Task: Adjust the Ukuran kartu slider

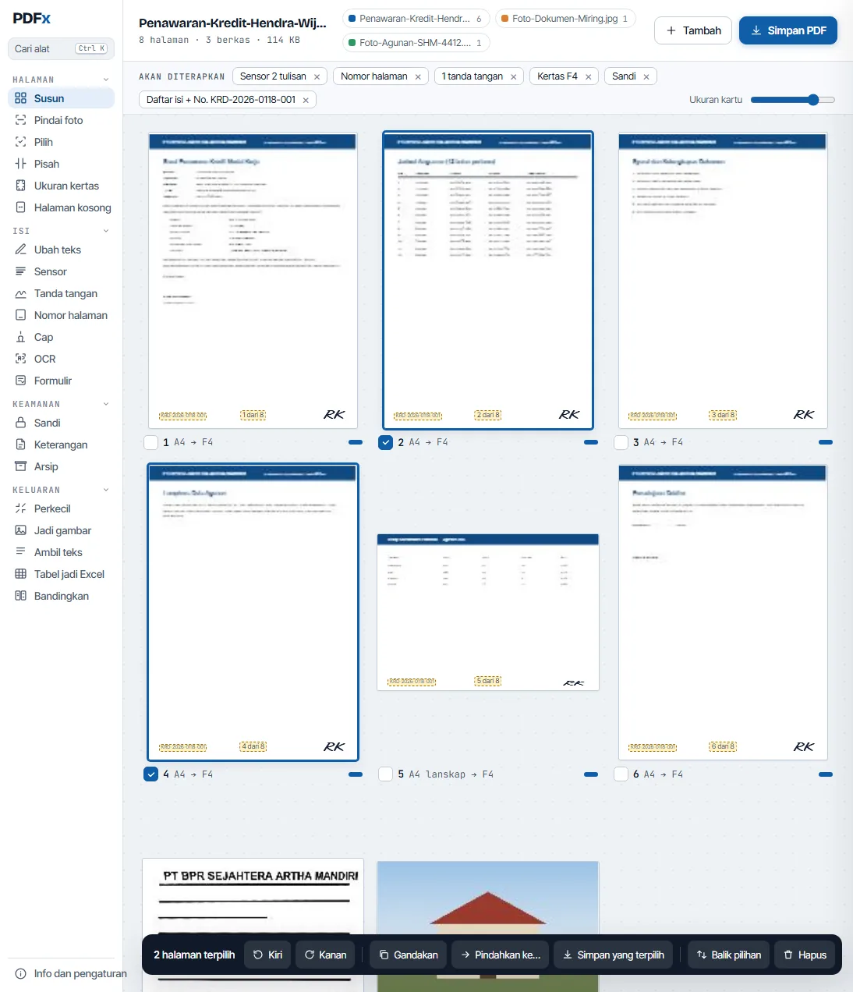Action: (x=792, y=100)
